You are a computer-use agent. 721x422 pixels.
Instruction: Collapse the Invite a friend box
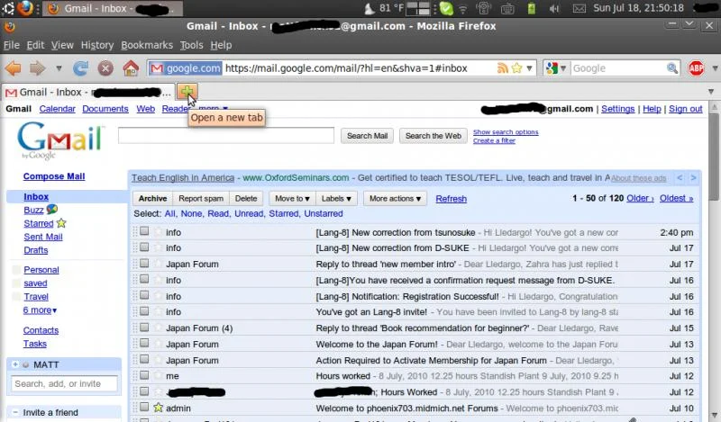15,412
